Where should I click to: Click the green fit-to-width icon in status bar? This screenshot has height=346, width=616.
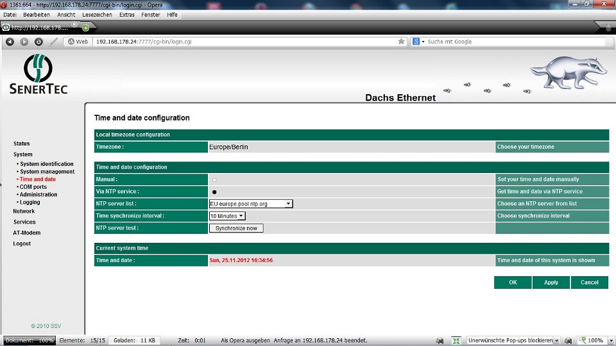(x=457, y=341)
